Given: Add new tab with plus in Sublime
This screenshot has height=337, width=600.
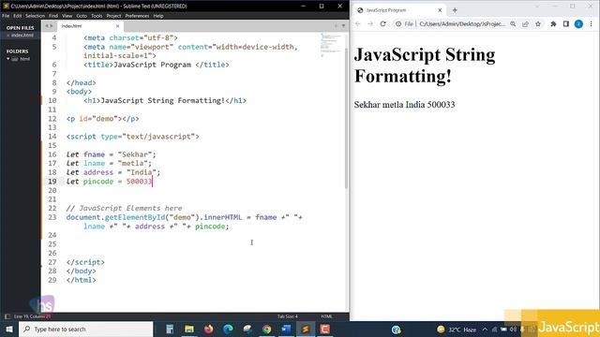Looking at the screenshot, I should coord(336,26).
